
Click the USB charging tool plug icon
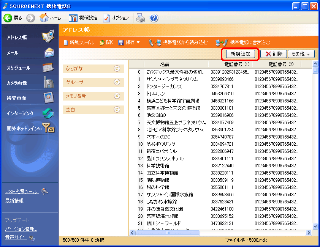coord(44,191)
